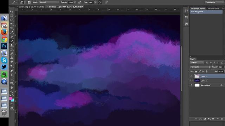Select the Eyedropper tool
This screenshot has height=126, width=225.
click(x=12, y=33)
